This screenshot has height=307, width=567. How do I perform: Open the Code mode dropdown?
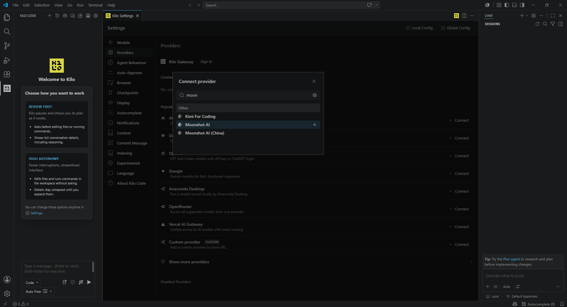(32, 282)
